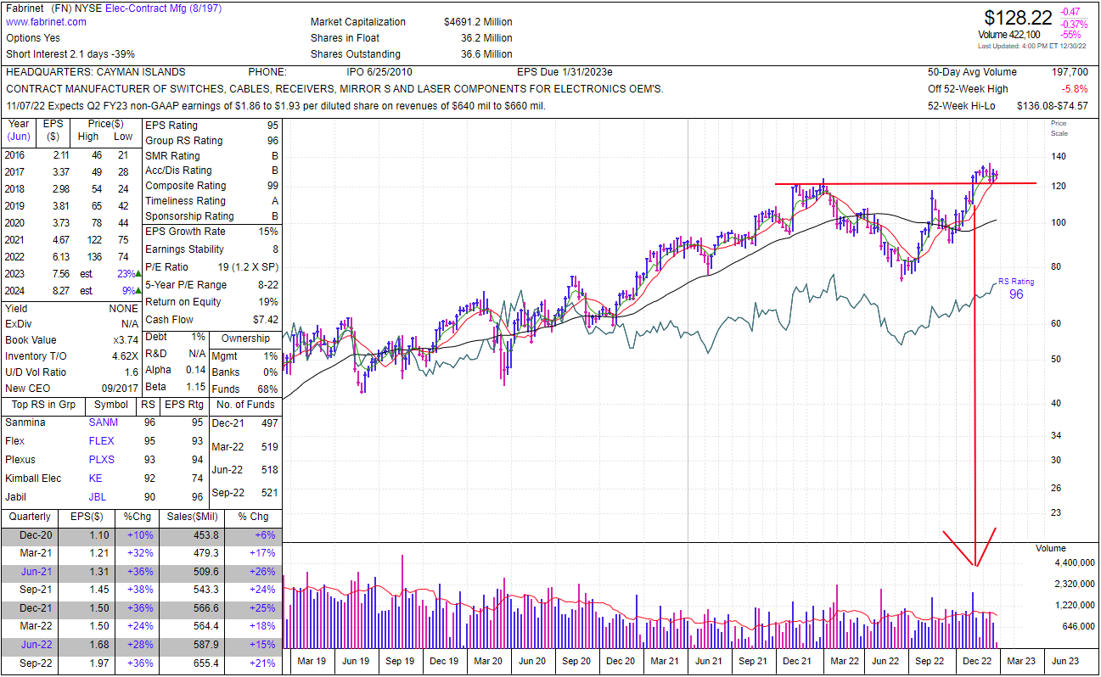Click the P/E Ratio 19 (1.2 X SP) row

pyautogui.click(x=211, y=267)
